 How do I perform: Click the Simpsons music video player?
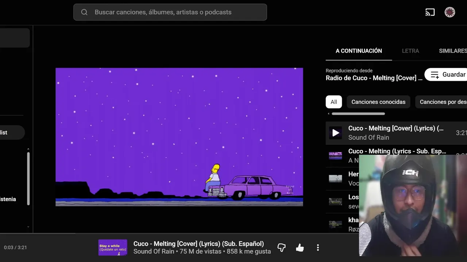coord(179,137)
